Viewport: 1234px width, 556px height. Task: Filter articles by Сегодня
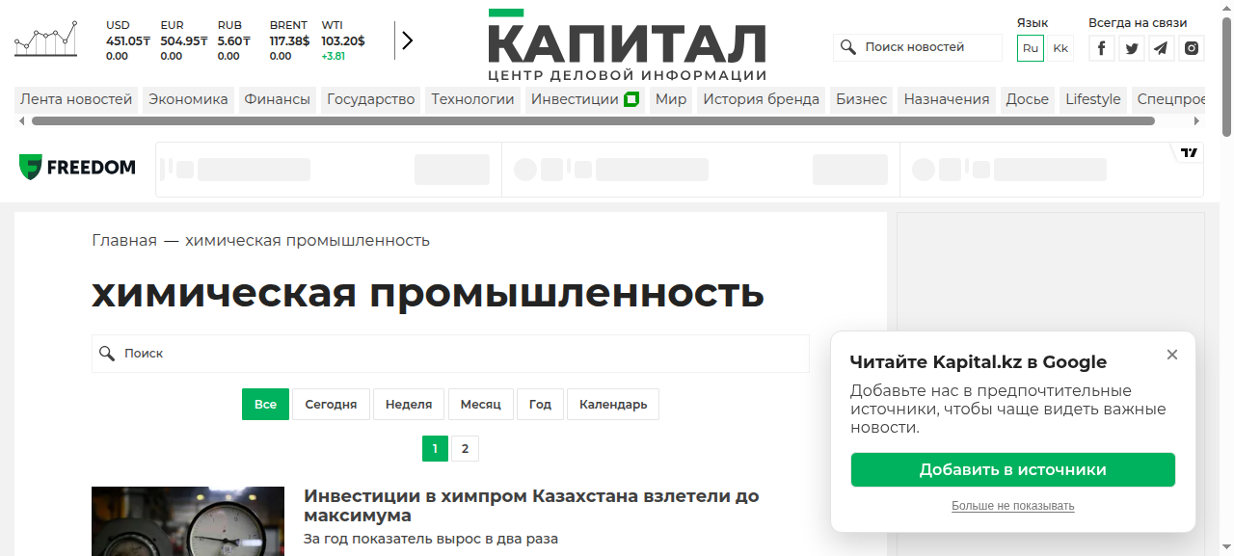click(x=332, y=405)
